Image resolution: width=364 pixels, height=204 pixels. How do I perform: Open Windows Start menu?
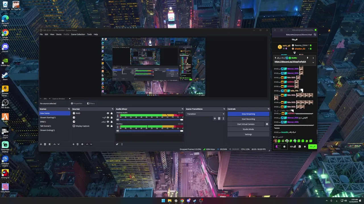pyautogui.click(x=163, y=201)
